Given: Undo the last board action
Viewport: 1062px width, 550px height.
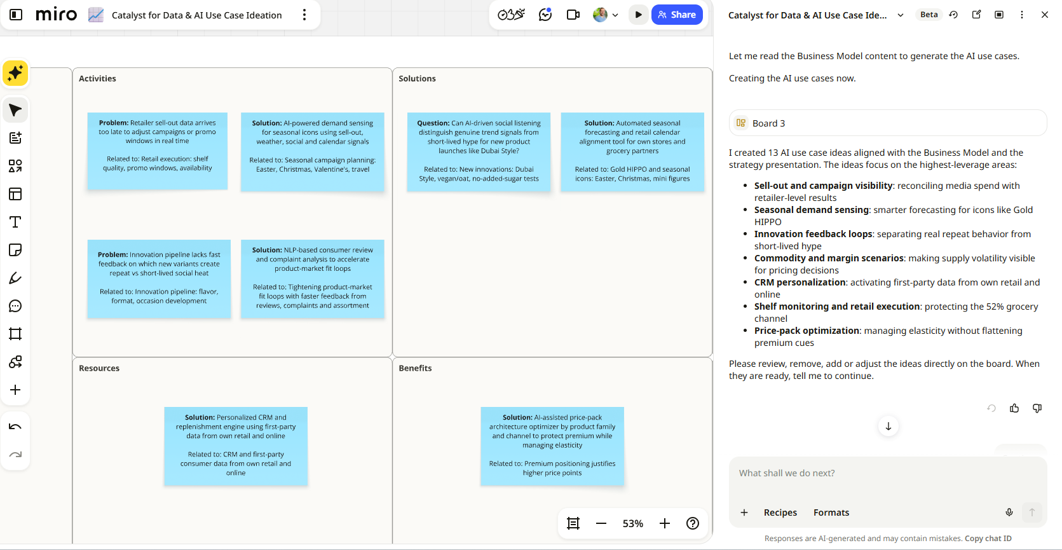Looking at the screenshot, I should (x=15, y=427).
